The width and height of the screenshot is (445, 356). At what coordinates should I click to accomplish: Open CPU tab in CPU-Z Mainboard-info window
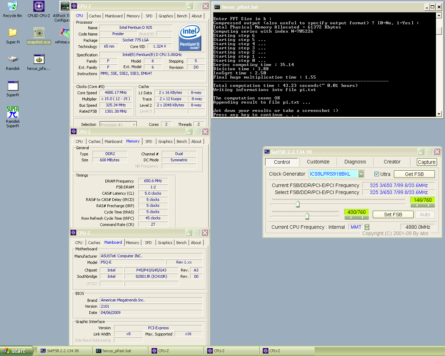tap(79, 243)
